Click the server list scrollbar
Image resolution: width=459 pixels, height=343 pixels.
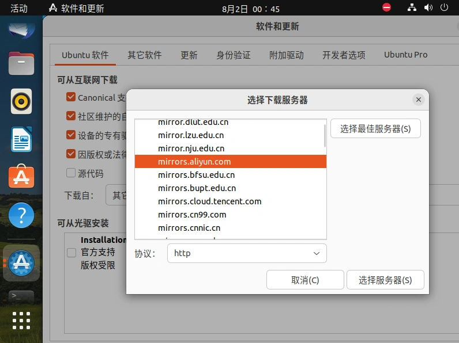325,136
